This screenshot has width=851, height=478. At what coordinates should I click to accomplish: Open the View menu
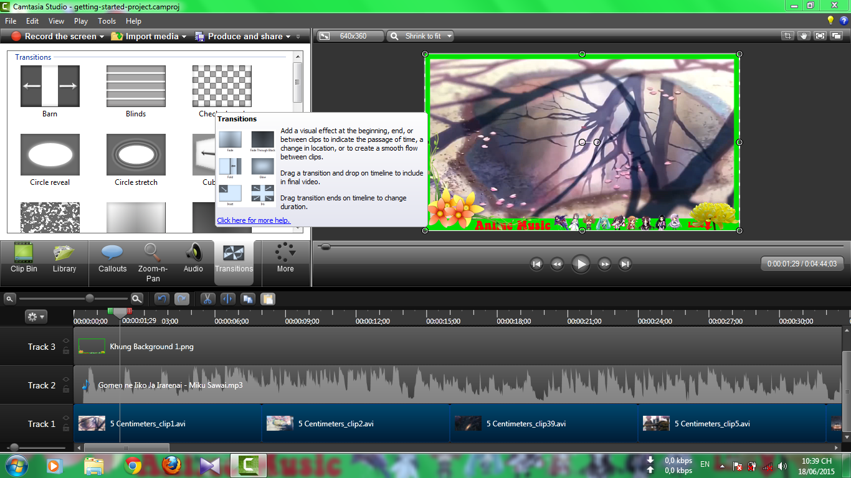[x=56, y=21]
